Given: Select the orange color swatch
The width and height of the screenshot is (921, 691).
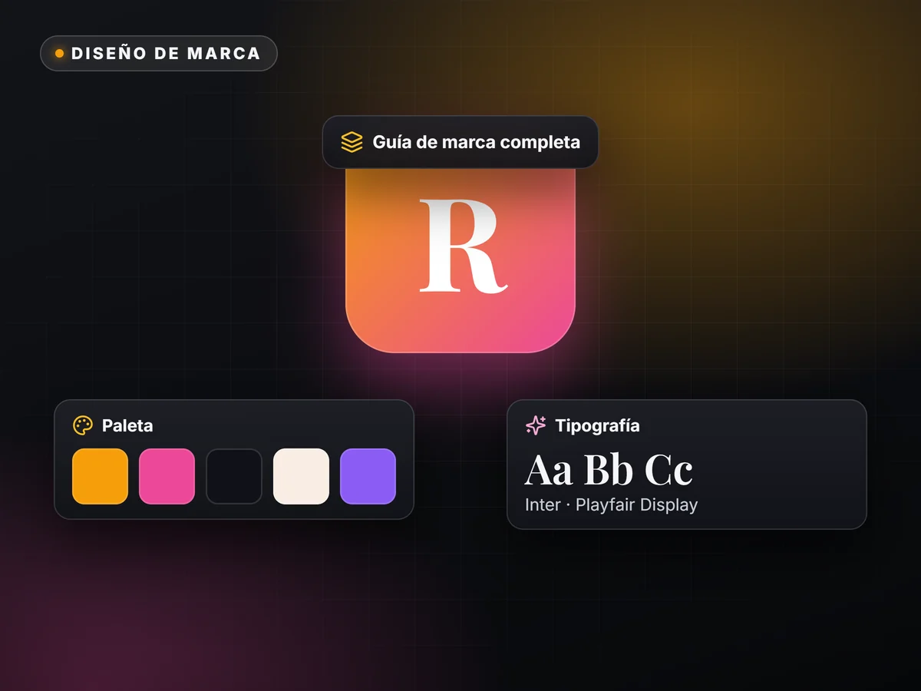Looking at the screenshot, I should [x=100, y=476].
